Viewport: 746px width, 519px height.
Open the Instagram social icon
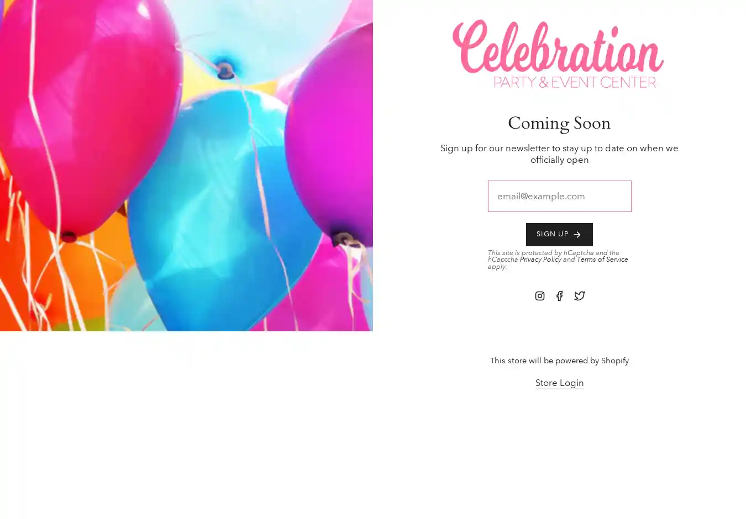(x=539, y=296)
